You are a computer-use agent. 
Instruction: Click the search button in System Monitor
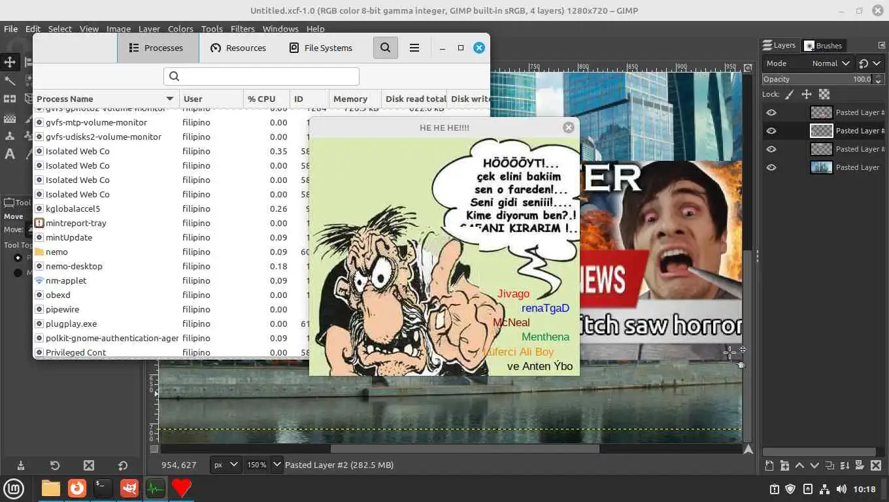point(386,48)
